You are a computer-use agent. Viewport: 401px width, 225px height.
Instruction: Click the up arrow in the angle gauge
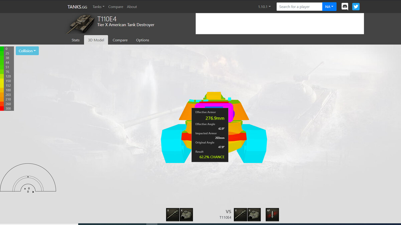click(x=25, y=188)
